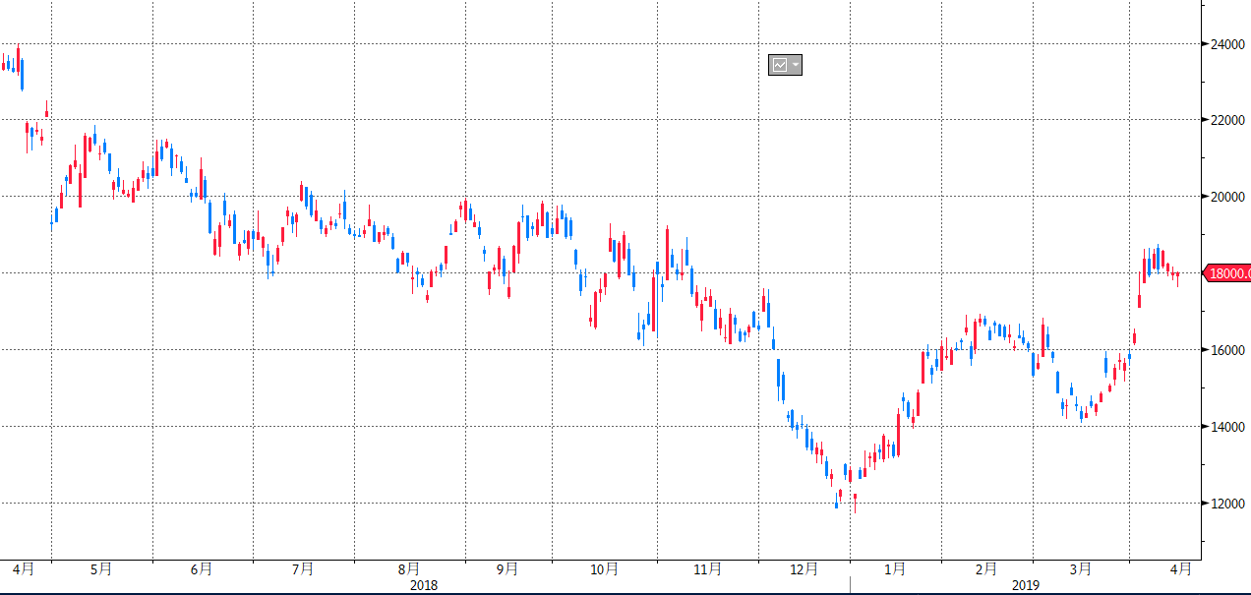Screen dimensions: 1251x595
Task: Click the red 18000 current price tag
Action: click(1228, 273)
